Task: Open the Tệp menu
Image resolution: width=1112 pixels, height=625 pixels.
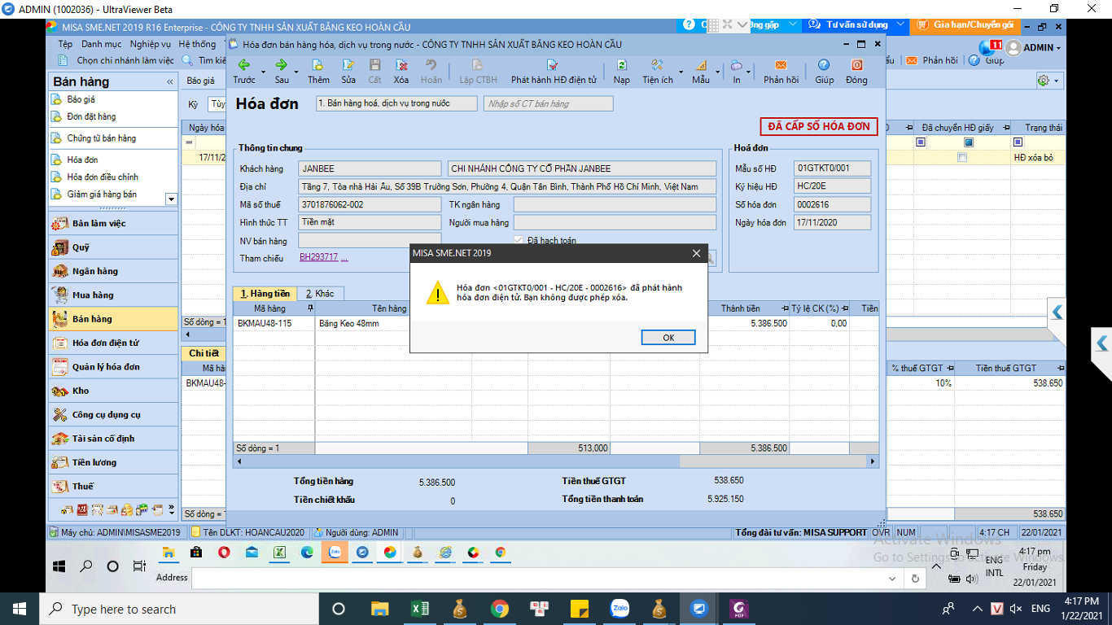Action: tap(65, 44)
